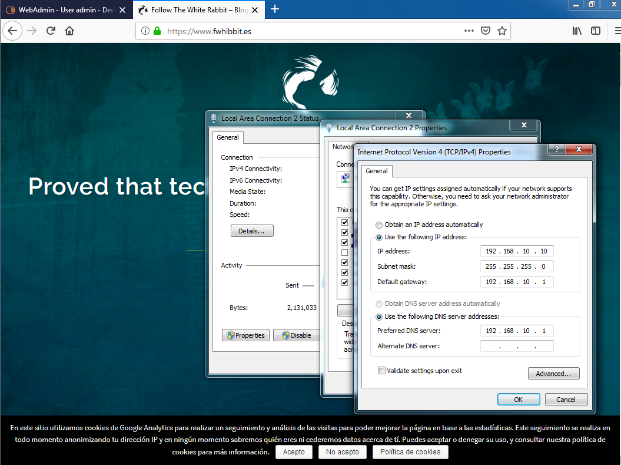Open the page actions three-dot menu
621x465 pixels.
pos(469,31)
